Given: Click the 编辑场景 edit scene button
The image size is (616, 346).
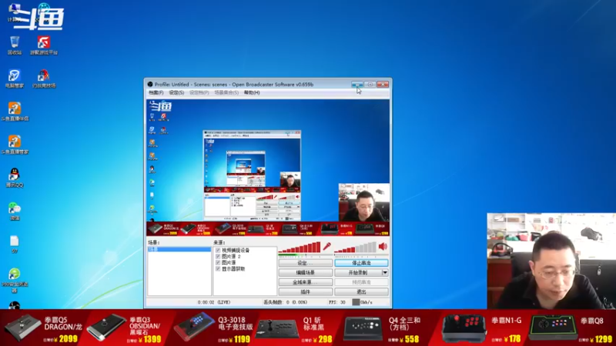Looking at the screenshot, I should tap(305, 273).
